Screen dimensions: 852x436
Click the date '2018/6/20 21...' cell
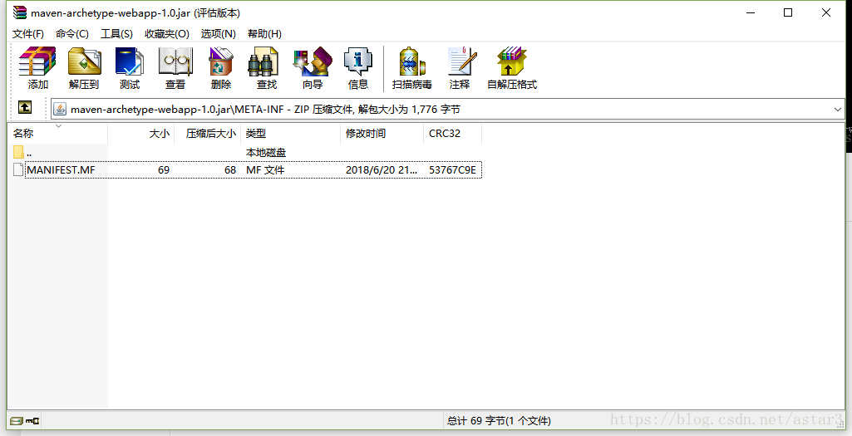tap(382, 170)
